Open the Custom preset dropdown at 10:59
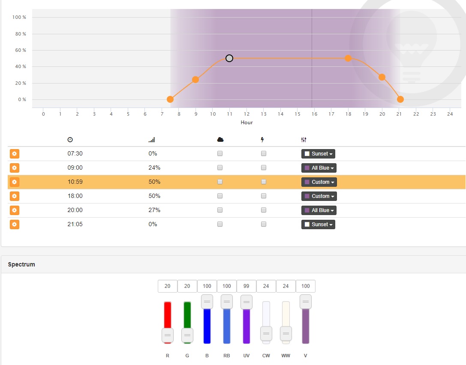 click(319, 182)
